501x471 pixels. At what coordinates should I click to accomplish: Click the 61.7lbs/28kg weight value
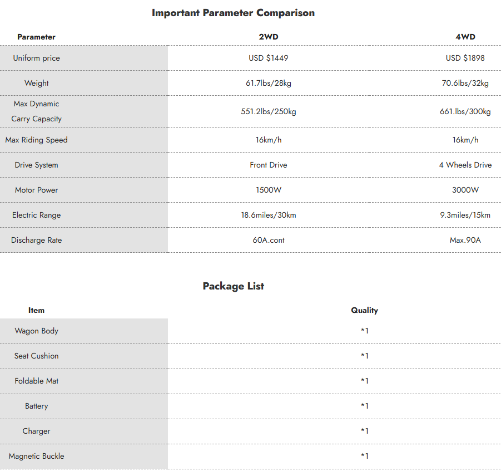269,83
